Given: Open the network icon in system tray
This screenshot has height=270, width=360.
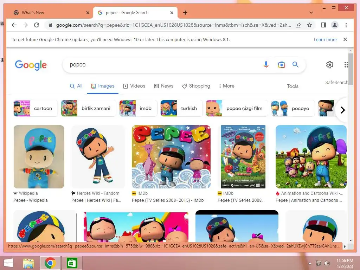Looking at the screenshot, I should coord(319,263).
